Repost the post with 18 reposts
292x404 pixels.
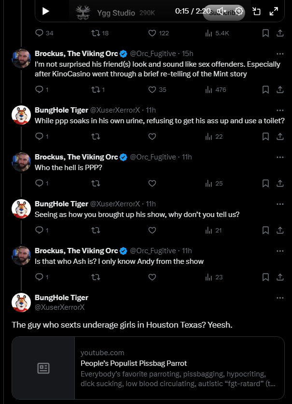[x=96, y=33]
